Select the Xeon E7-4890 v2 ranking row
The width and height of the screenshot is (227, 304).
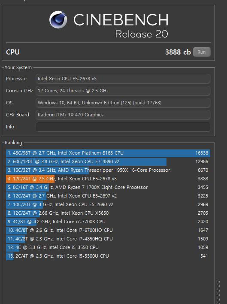(108, 161)
